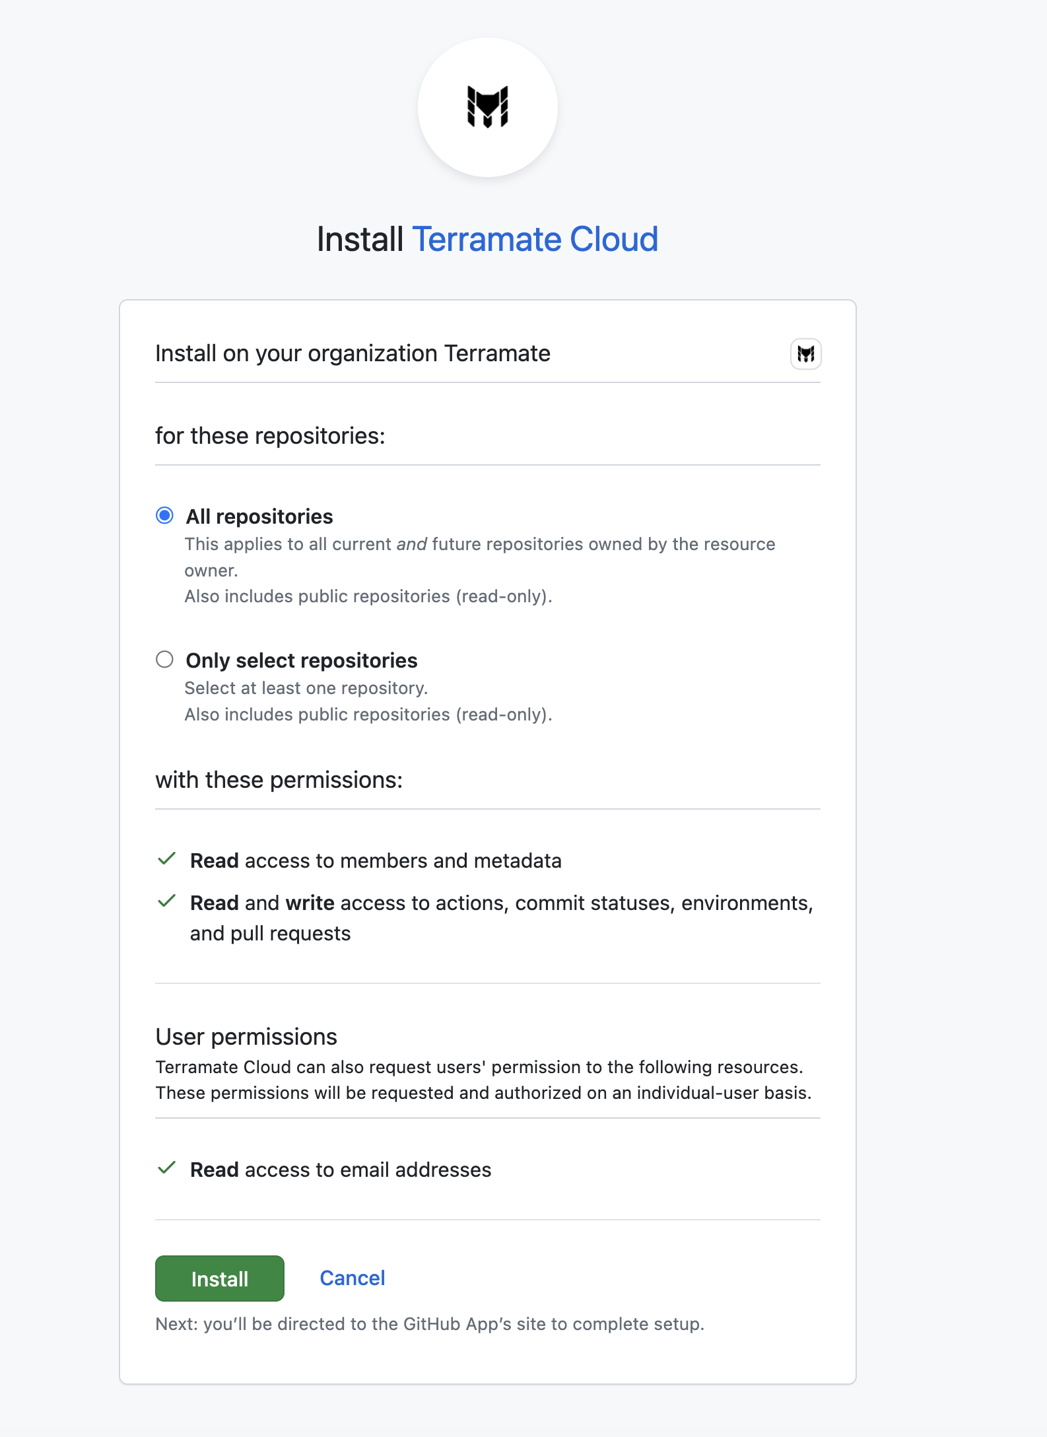Viewport: 1047px width, 1437px height.
Task: Click 'with these permissions:' heading
Action: 279,780
